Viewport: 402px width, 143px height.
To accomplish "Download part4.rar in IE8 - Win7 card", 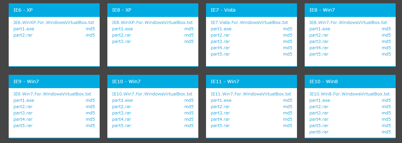I will (x=319, y=48).
